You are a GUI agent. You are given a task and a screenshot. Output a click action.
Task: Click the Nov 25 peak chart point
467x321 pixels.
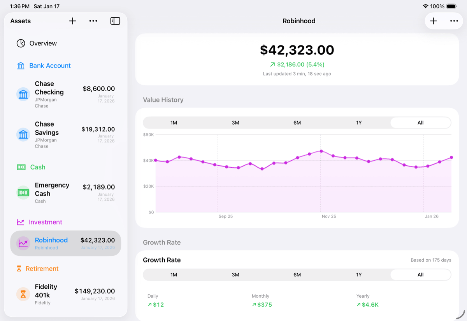(321, 151)
